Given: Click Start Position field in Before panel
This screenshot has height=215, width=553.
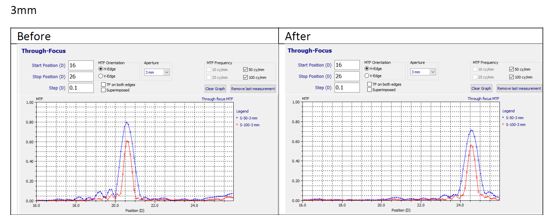Looking at the screenshot, I should (81, 66).
